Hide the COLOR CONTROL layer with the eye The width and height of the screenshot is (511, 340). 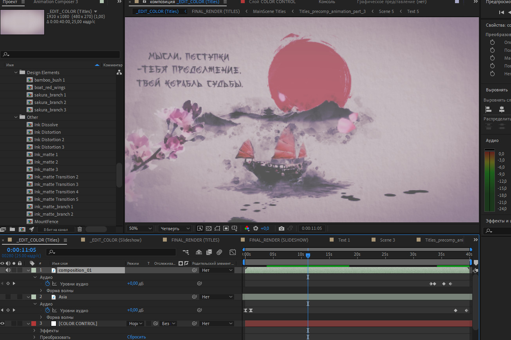[3, 324]
